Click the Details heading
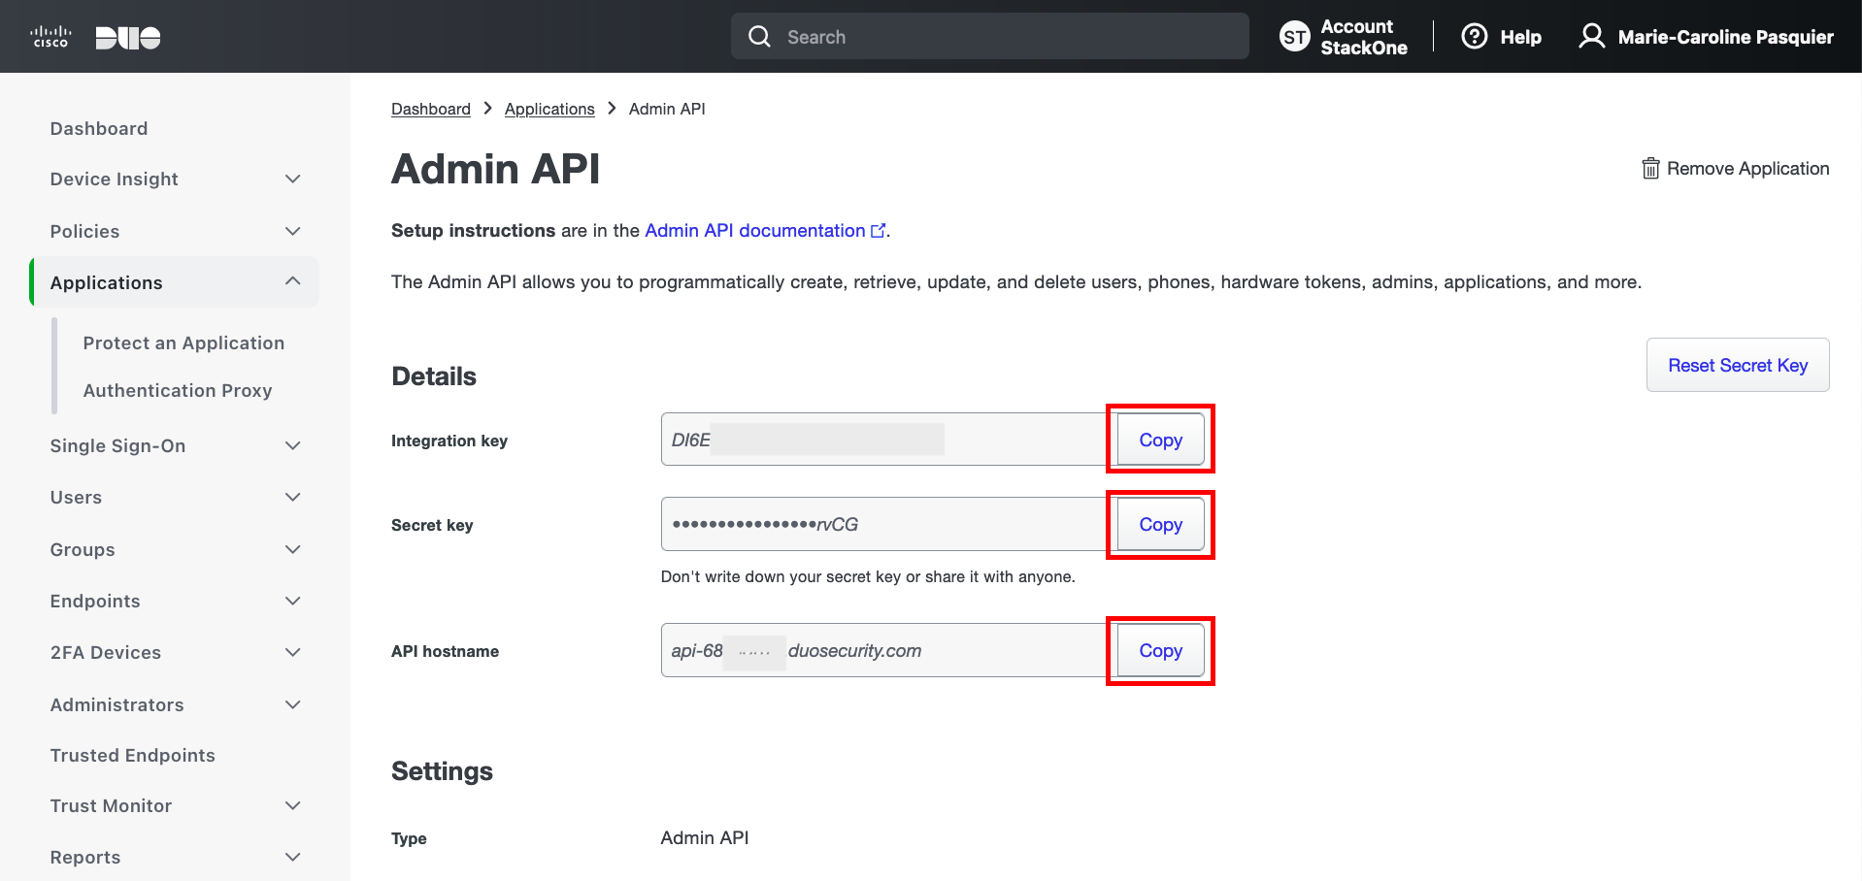The height and width of the screenshot is (881, 1862). click(x=434, y=376)
